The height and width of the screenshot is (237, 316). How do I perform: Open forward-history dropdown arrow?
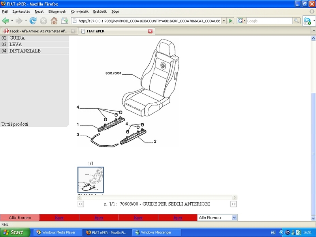pos(26,21)
